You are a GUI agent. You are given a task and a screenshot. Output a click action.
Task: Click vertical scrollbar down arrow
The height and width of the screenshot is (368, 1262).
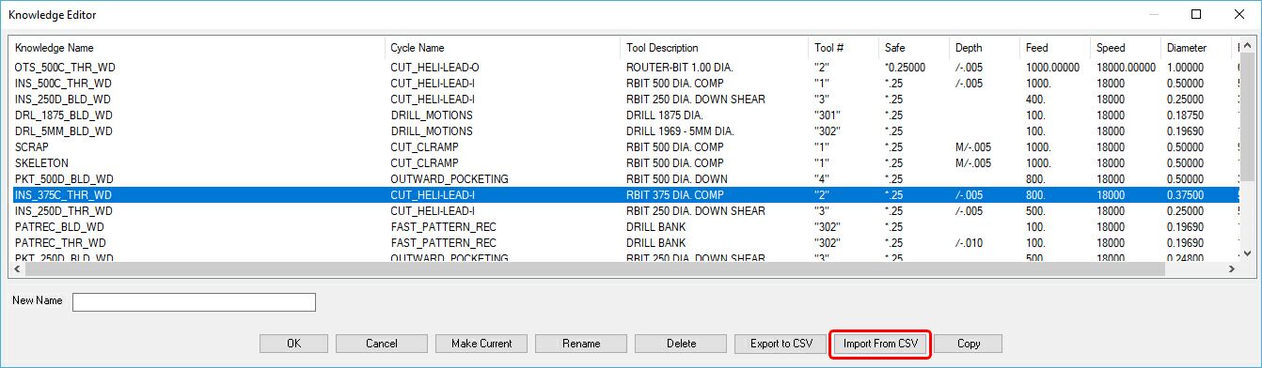click(x=1248, y=253)
